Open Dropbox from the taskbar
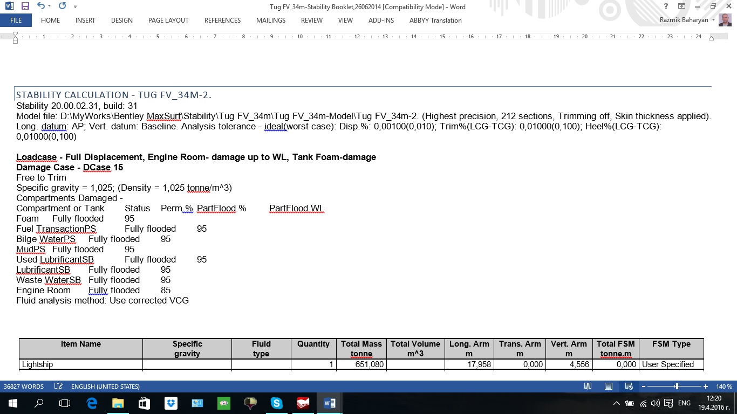The image size is (737, 414). (171, 403)
